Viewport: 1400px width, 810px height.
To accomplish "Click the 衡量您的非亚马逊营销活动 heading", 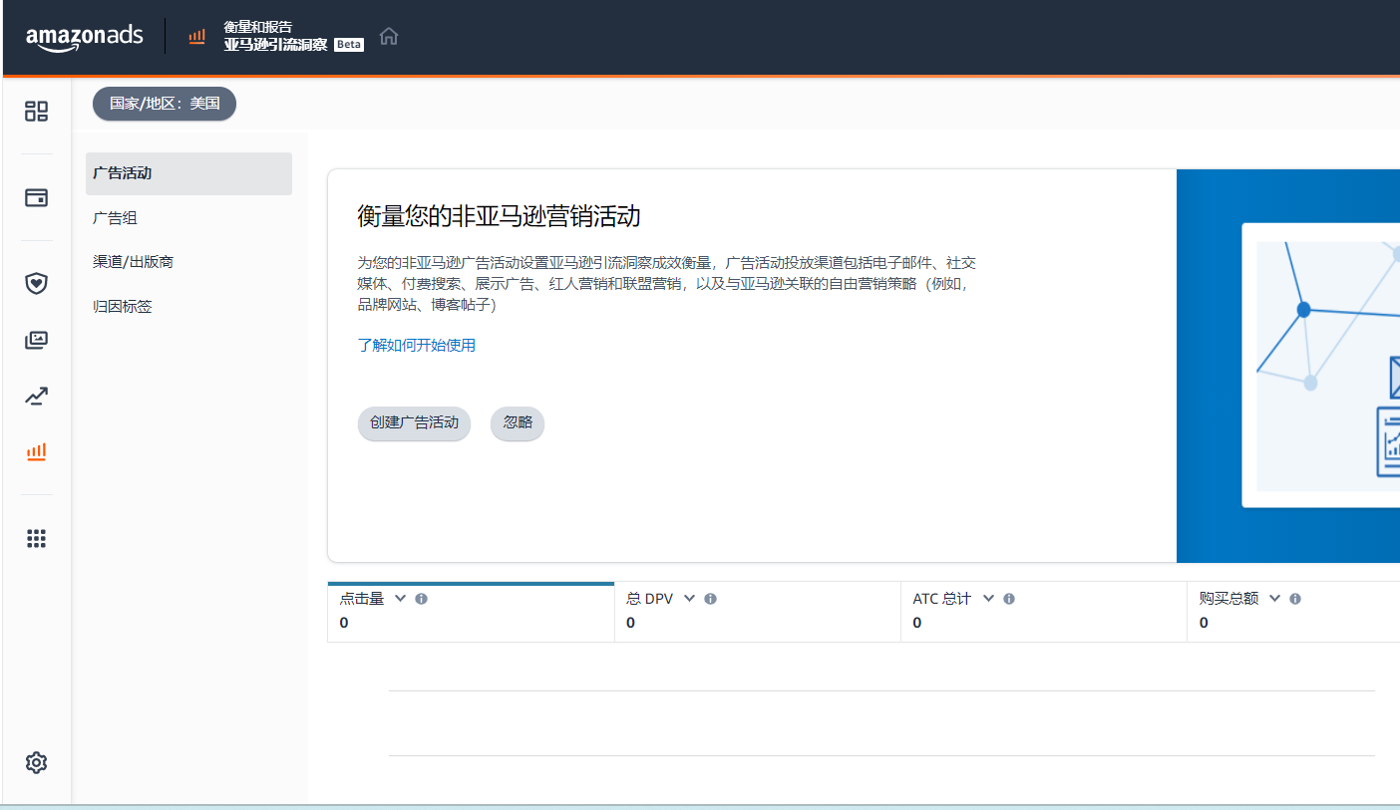I will tap(499, 216).
